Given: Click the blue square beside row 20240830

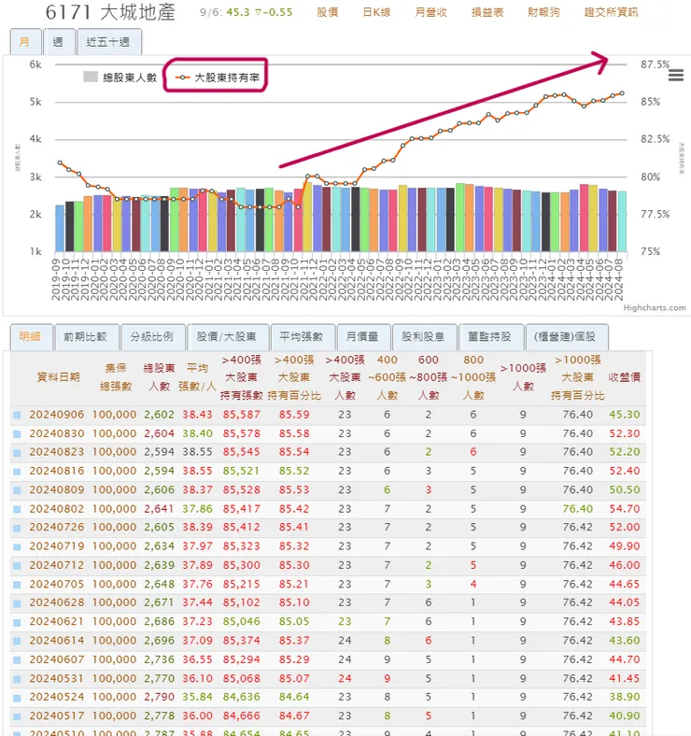Looking at the screenshot, I should 18,433.
